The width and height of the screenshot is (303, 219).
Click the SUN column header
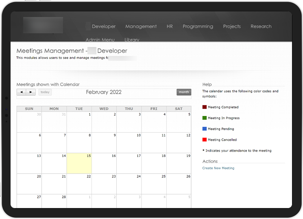[29, 109]
